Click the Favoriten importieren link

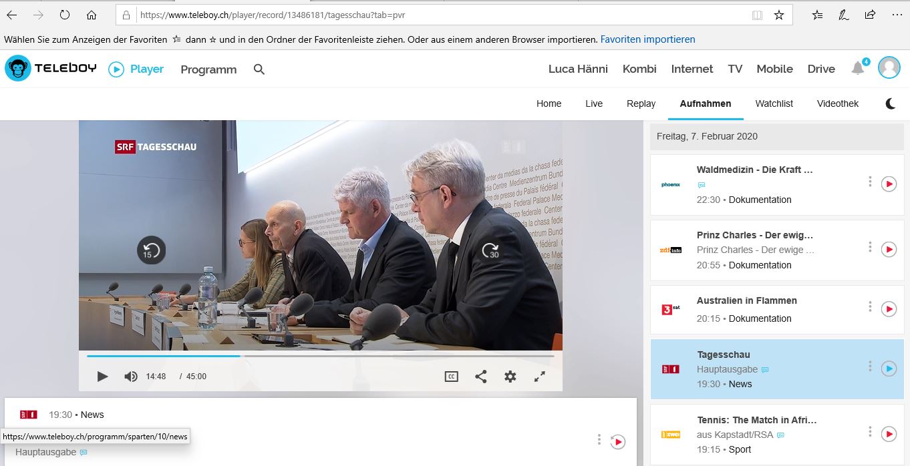click(x=647, y=39)
